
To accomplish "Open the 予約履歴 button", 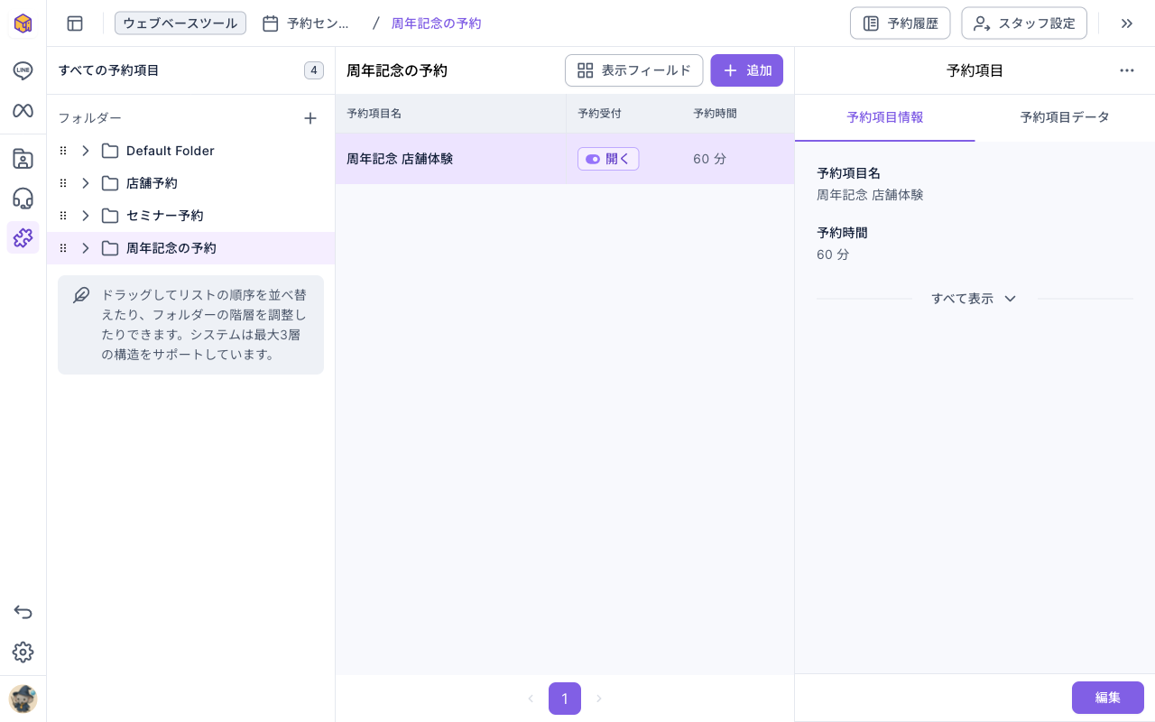I will tap(900, 23).
